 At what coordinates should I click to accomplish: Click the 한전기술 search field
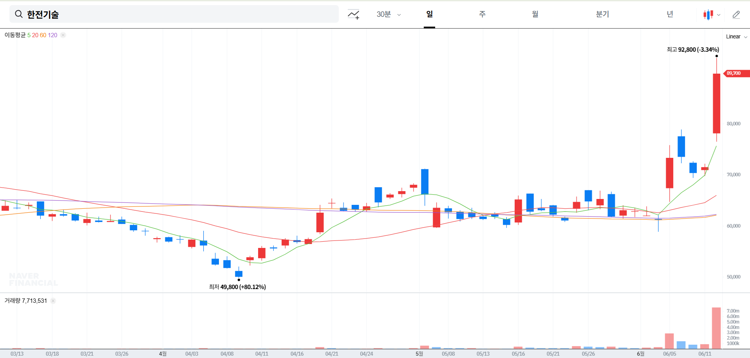coord(174,14)
